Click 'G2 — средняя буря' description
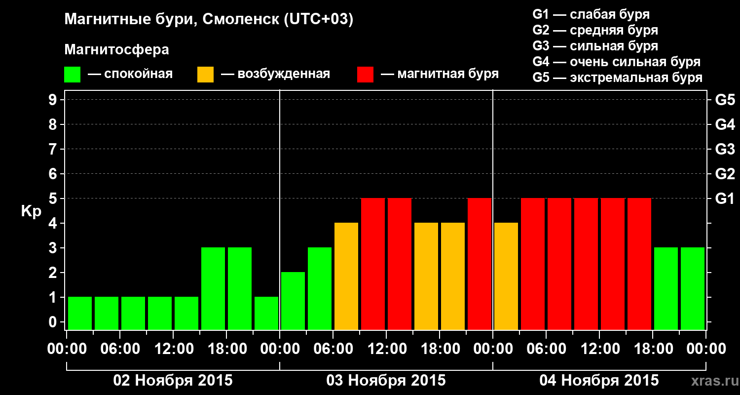Viewport: 740px width, 395px height. pos(595,30)
